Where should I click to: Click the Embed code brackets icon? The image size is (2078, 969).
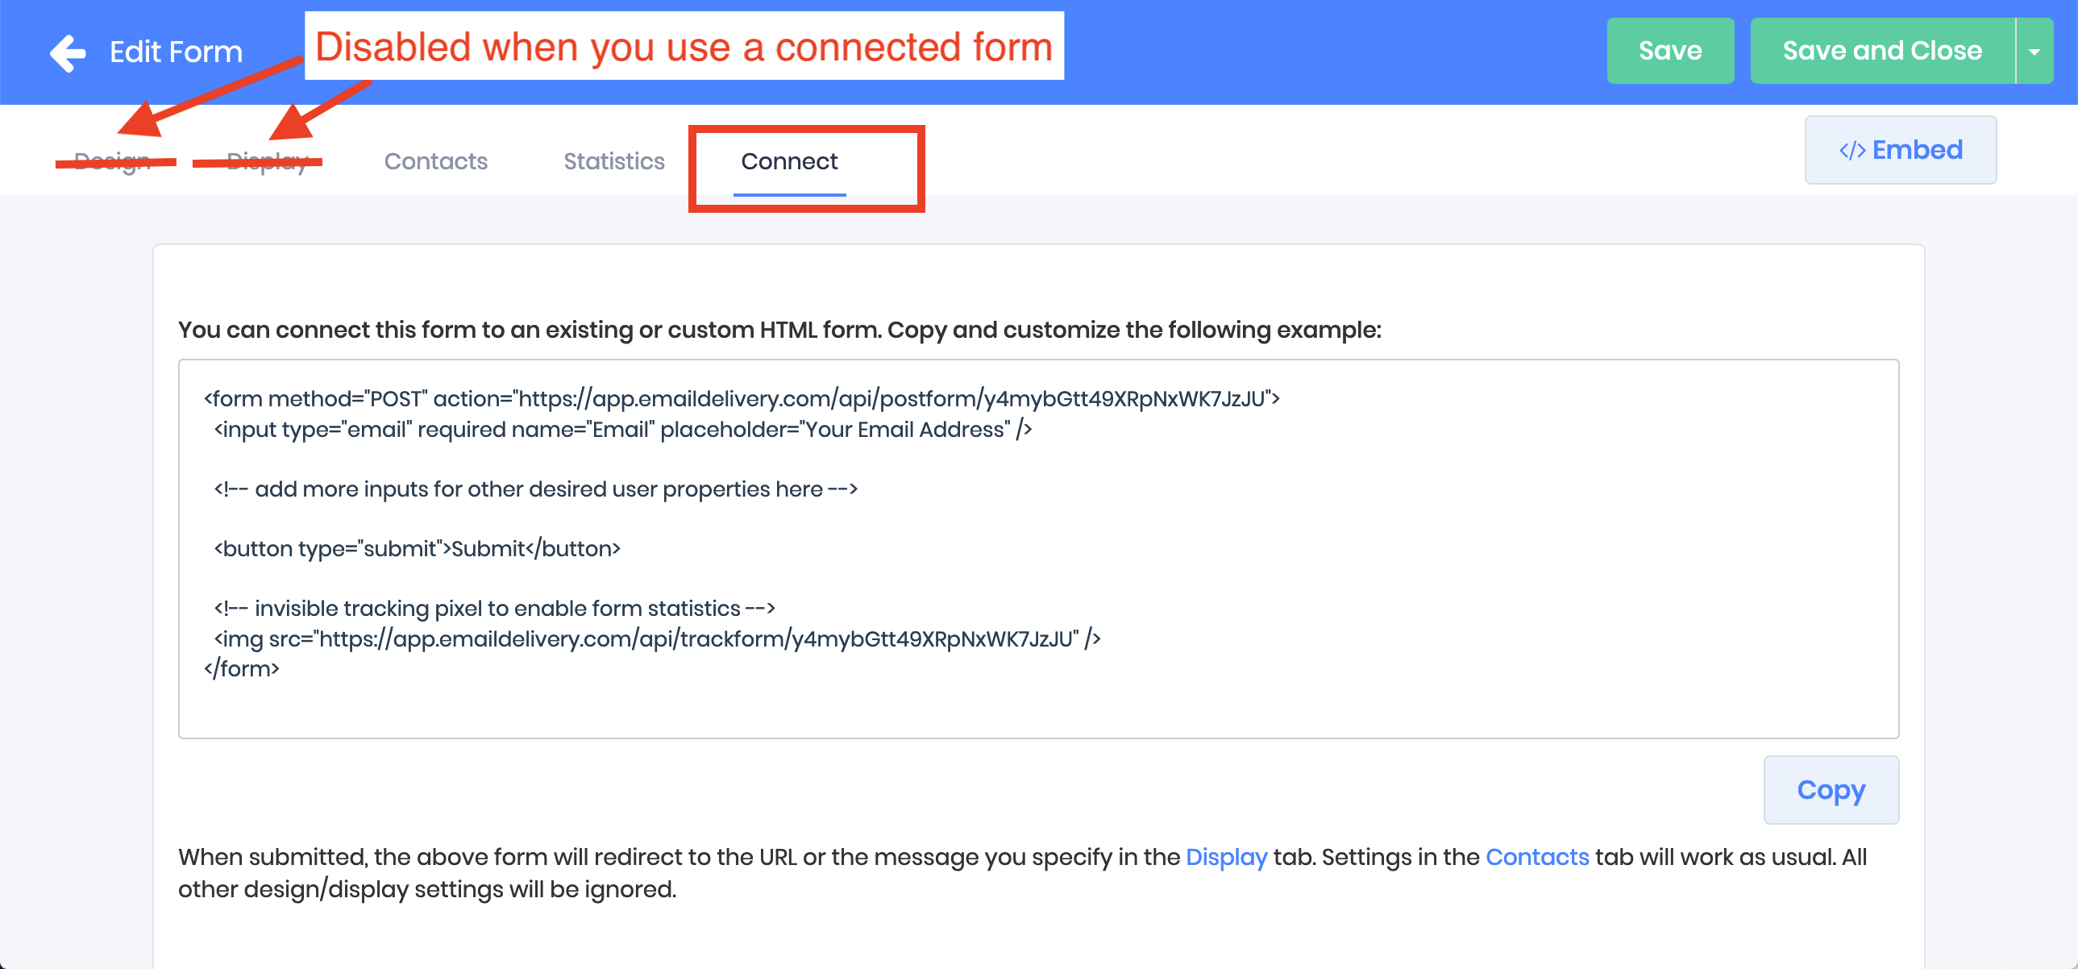(x=1851, y=151)
